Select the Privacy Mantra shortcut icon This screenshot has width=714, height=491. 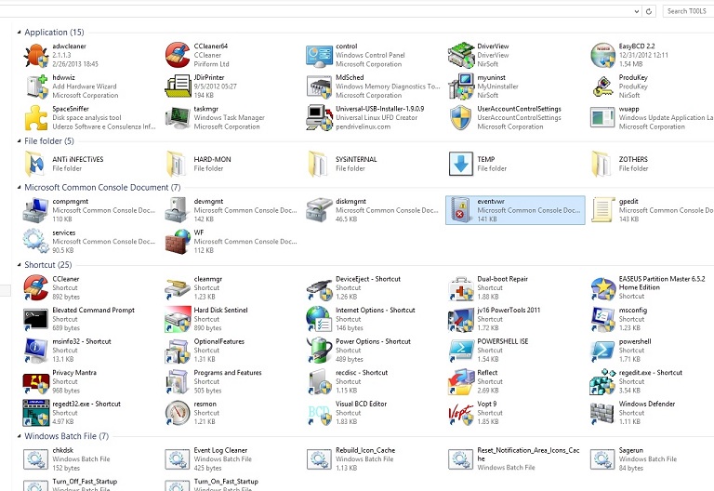click(36, 381)
